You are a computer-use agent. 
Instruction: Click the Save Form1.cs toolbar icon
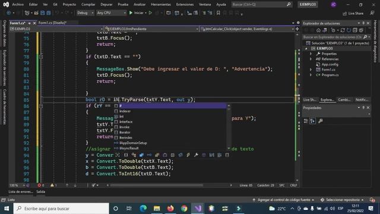tap(43, 13)
